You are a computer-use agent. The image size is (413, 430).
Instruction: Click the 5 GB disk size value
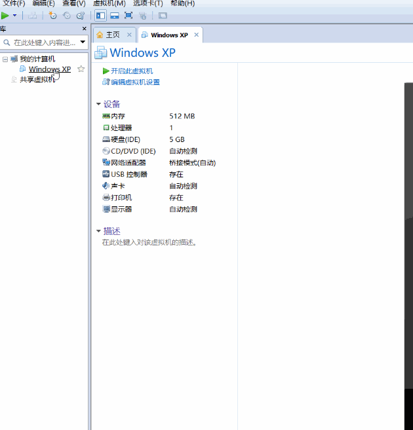tap(177, 139)
